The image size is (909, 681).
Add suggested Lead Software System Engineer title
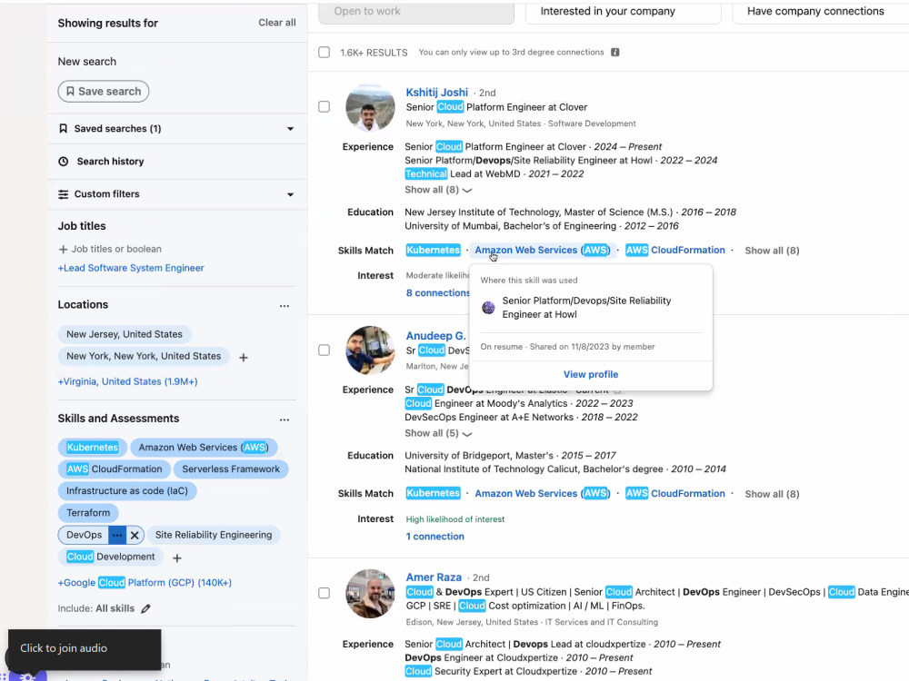(x=131, y=268)
